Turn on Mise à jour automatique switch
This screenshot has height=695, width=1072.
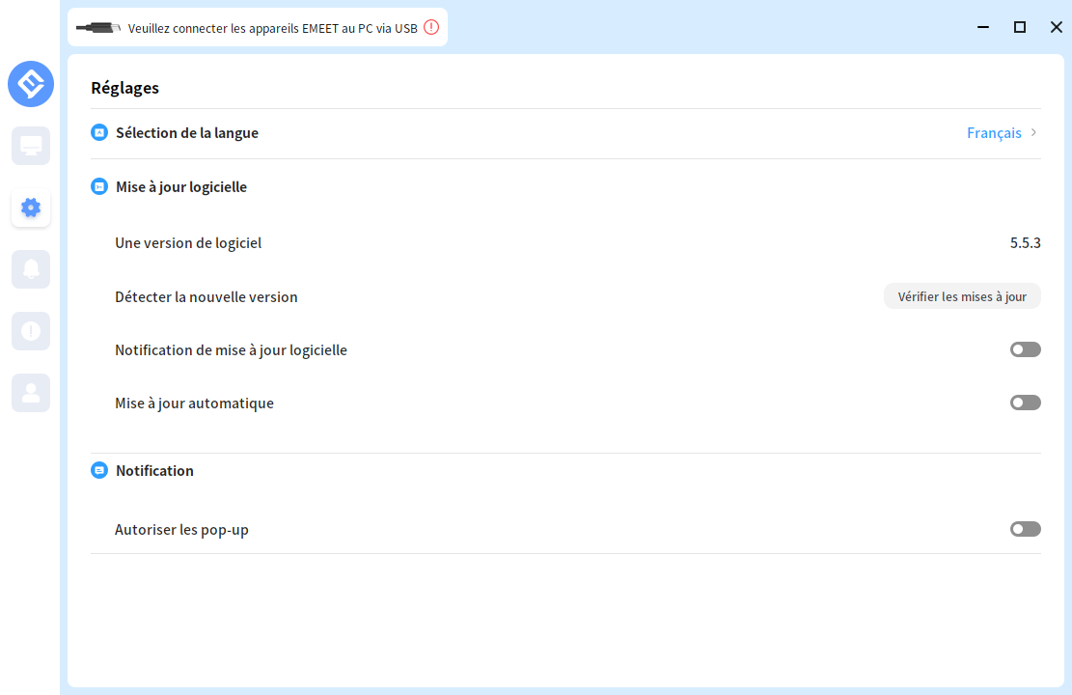(x=1025, y=403)
